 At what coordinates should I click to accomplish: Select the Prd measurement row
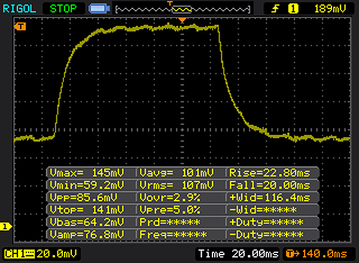pos(181,222)
